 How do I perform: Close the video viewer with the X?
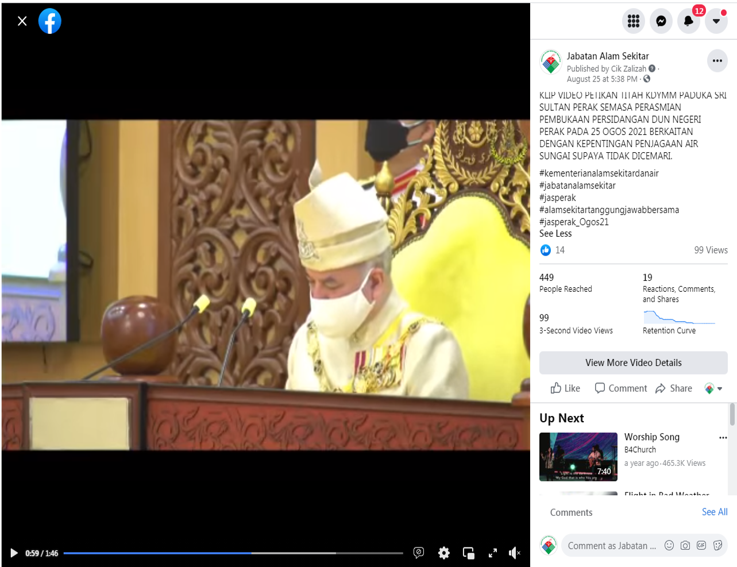22,21
